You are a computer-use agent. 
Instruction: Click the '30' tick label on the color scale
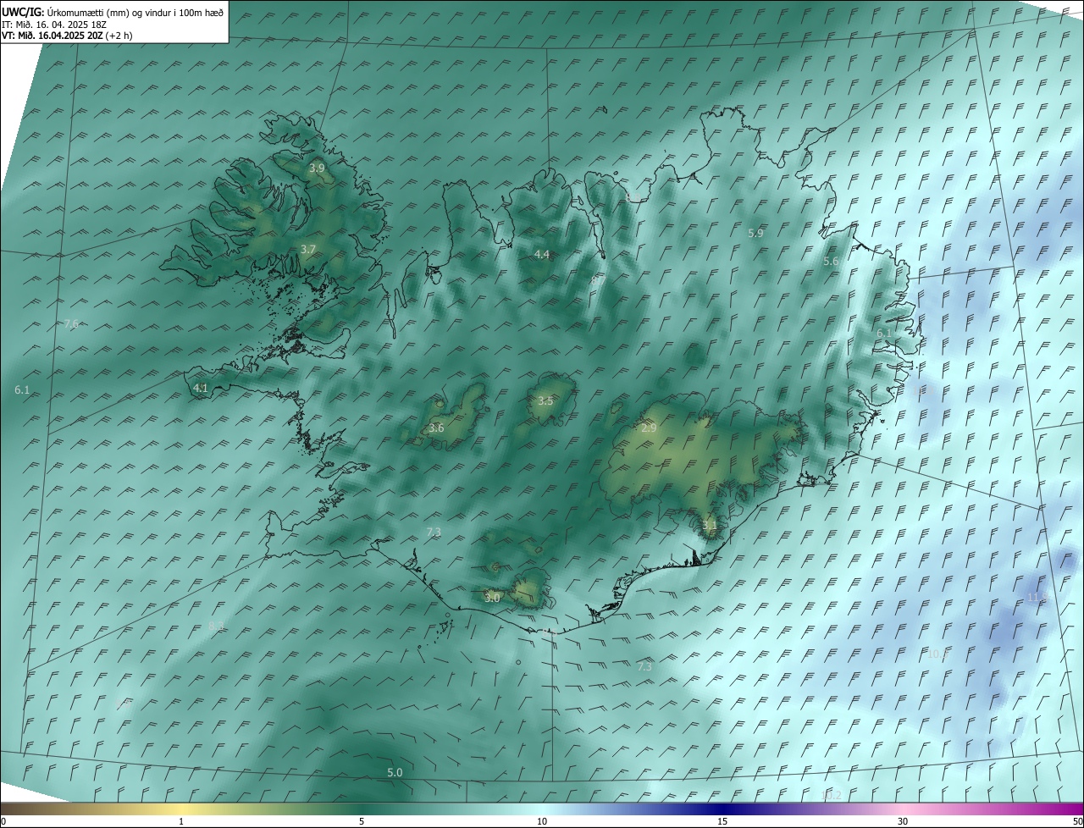click(x=903, y=821)
